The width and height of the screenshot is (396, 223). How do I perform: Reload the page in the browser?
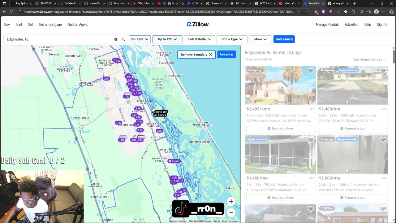[11, 12]
